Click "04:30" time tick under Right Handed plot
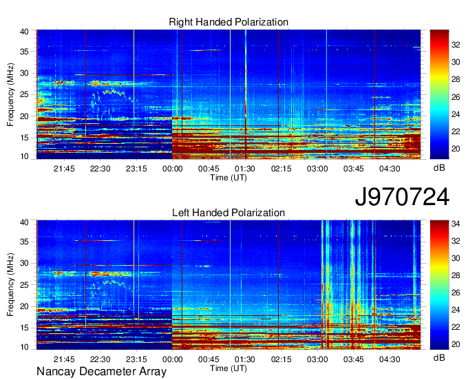This screenshot has width=468, height=380. [390, 169]
